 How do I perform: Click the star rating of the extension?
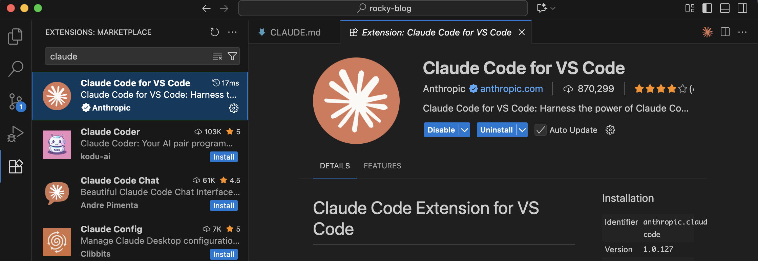pos(660,89)
